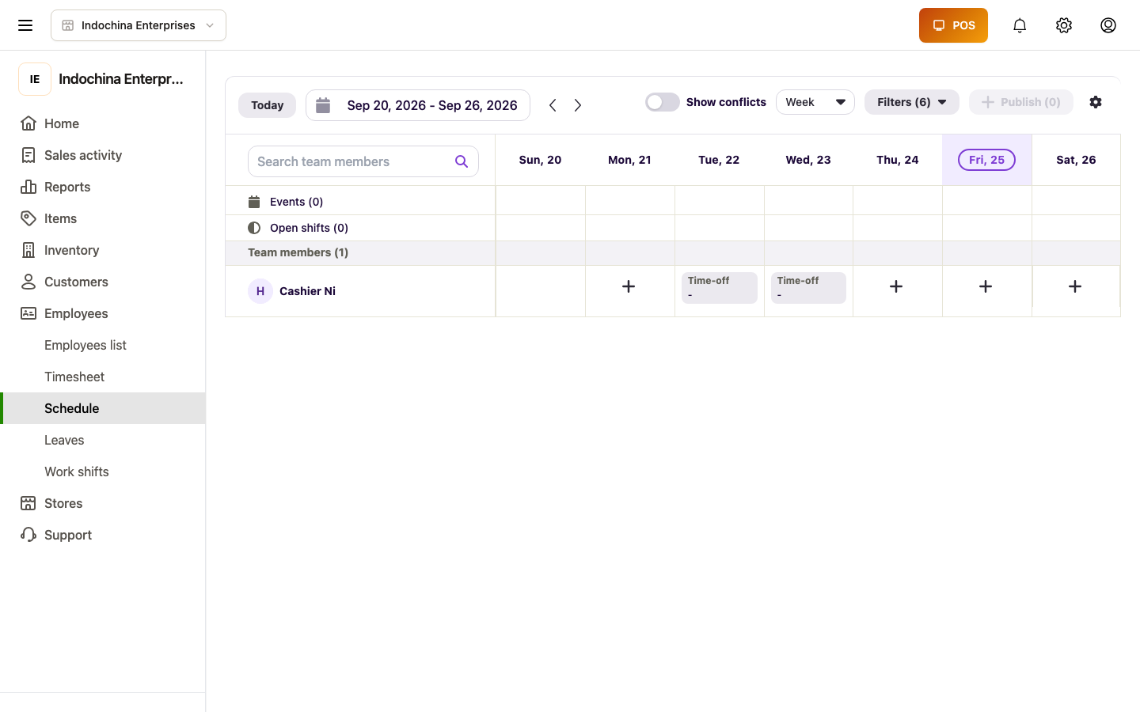1140x712 pixels.
Task: Add shift for Cashier Ni on Thursday 24
Action: (x=896, y=286)
